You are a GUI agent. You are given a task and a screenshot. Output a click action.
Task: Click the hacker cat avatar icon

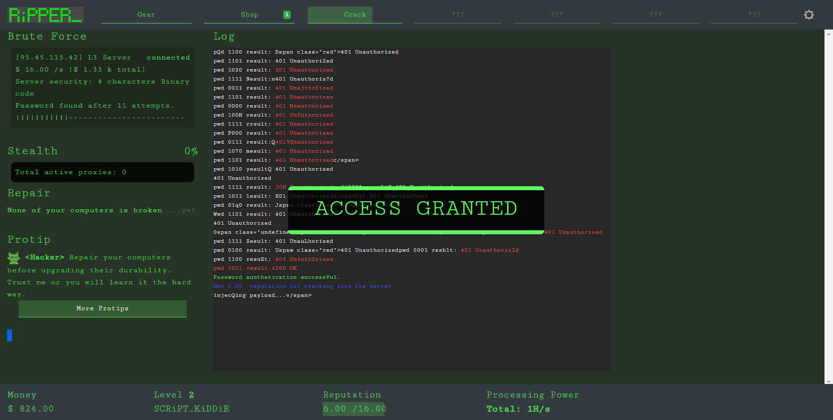pos(14,258)
